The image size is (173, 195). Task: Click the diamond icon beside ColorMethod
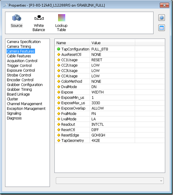(59, 81)
